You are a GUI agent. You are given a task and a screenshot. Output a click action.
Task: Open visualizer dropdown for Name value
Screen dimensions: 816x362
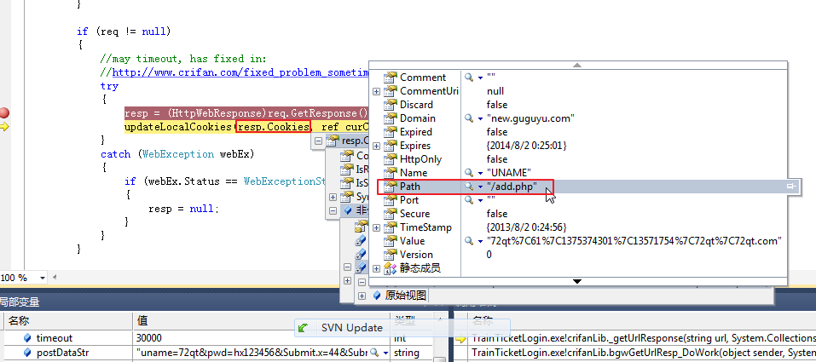click(480, 173)
